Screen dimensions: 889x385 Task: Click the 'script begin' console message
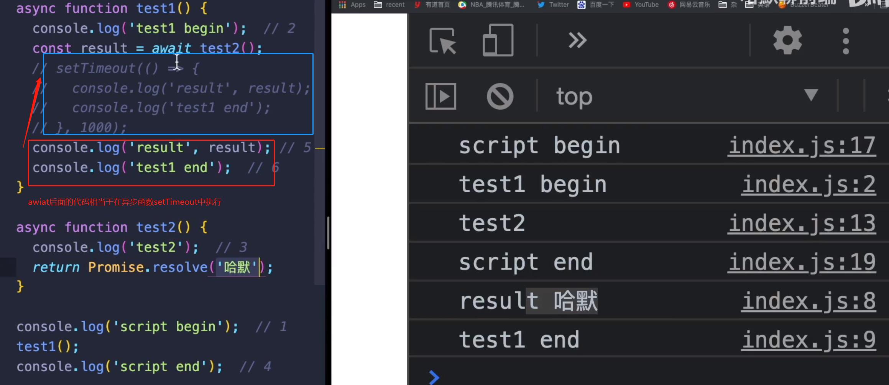pyautogui.click(x=539, y=146)
